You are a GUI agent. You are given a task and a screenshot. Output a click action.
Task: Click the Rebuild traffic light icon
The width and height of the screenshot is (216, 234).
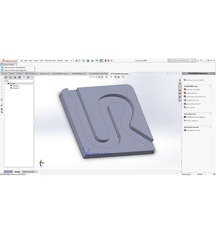pyautogui.click(x=106, y=60)
